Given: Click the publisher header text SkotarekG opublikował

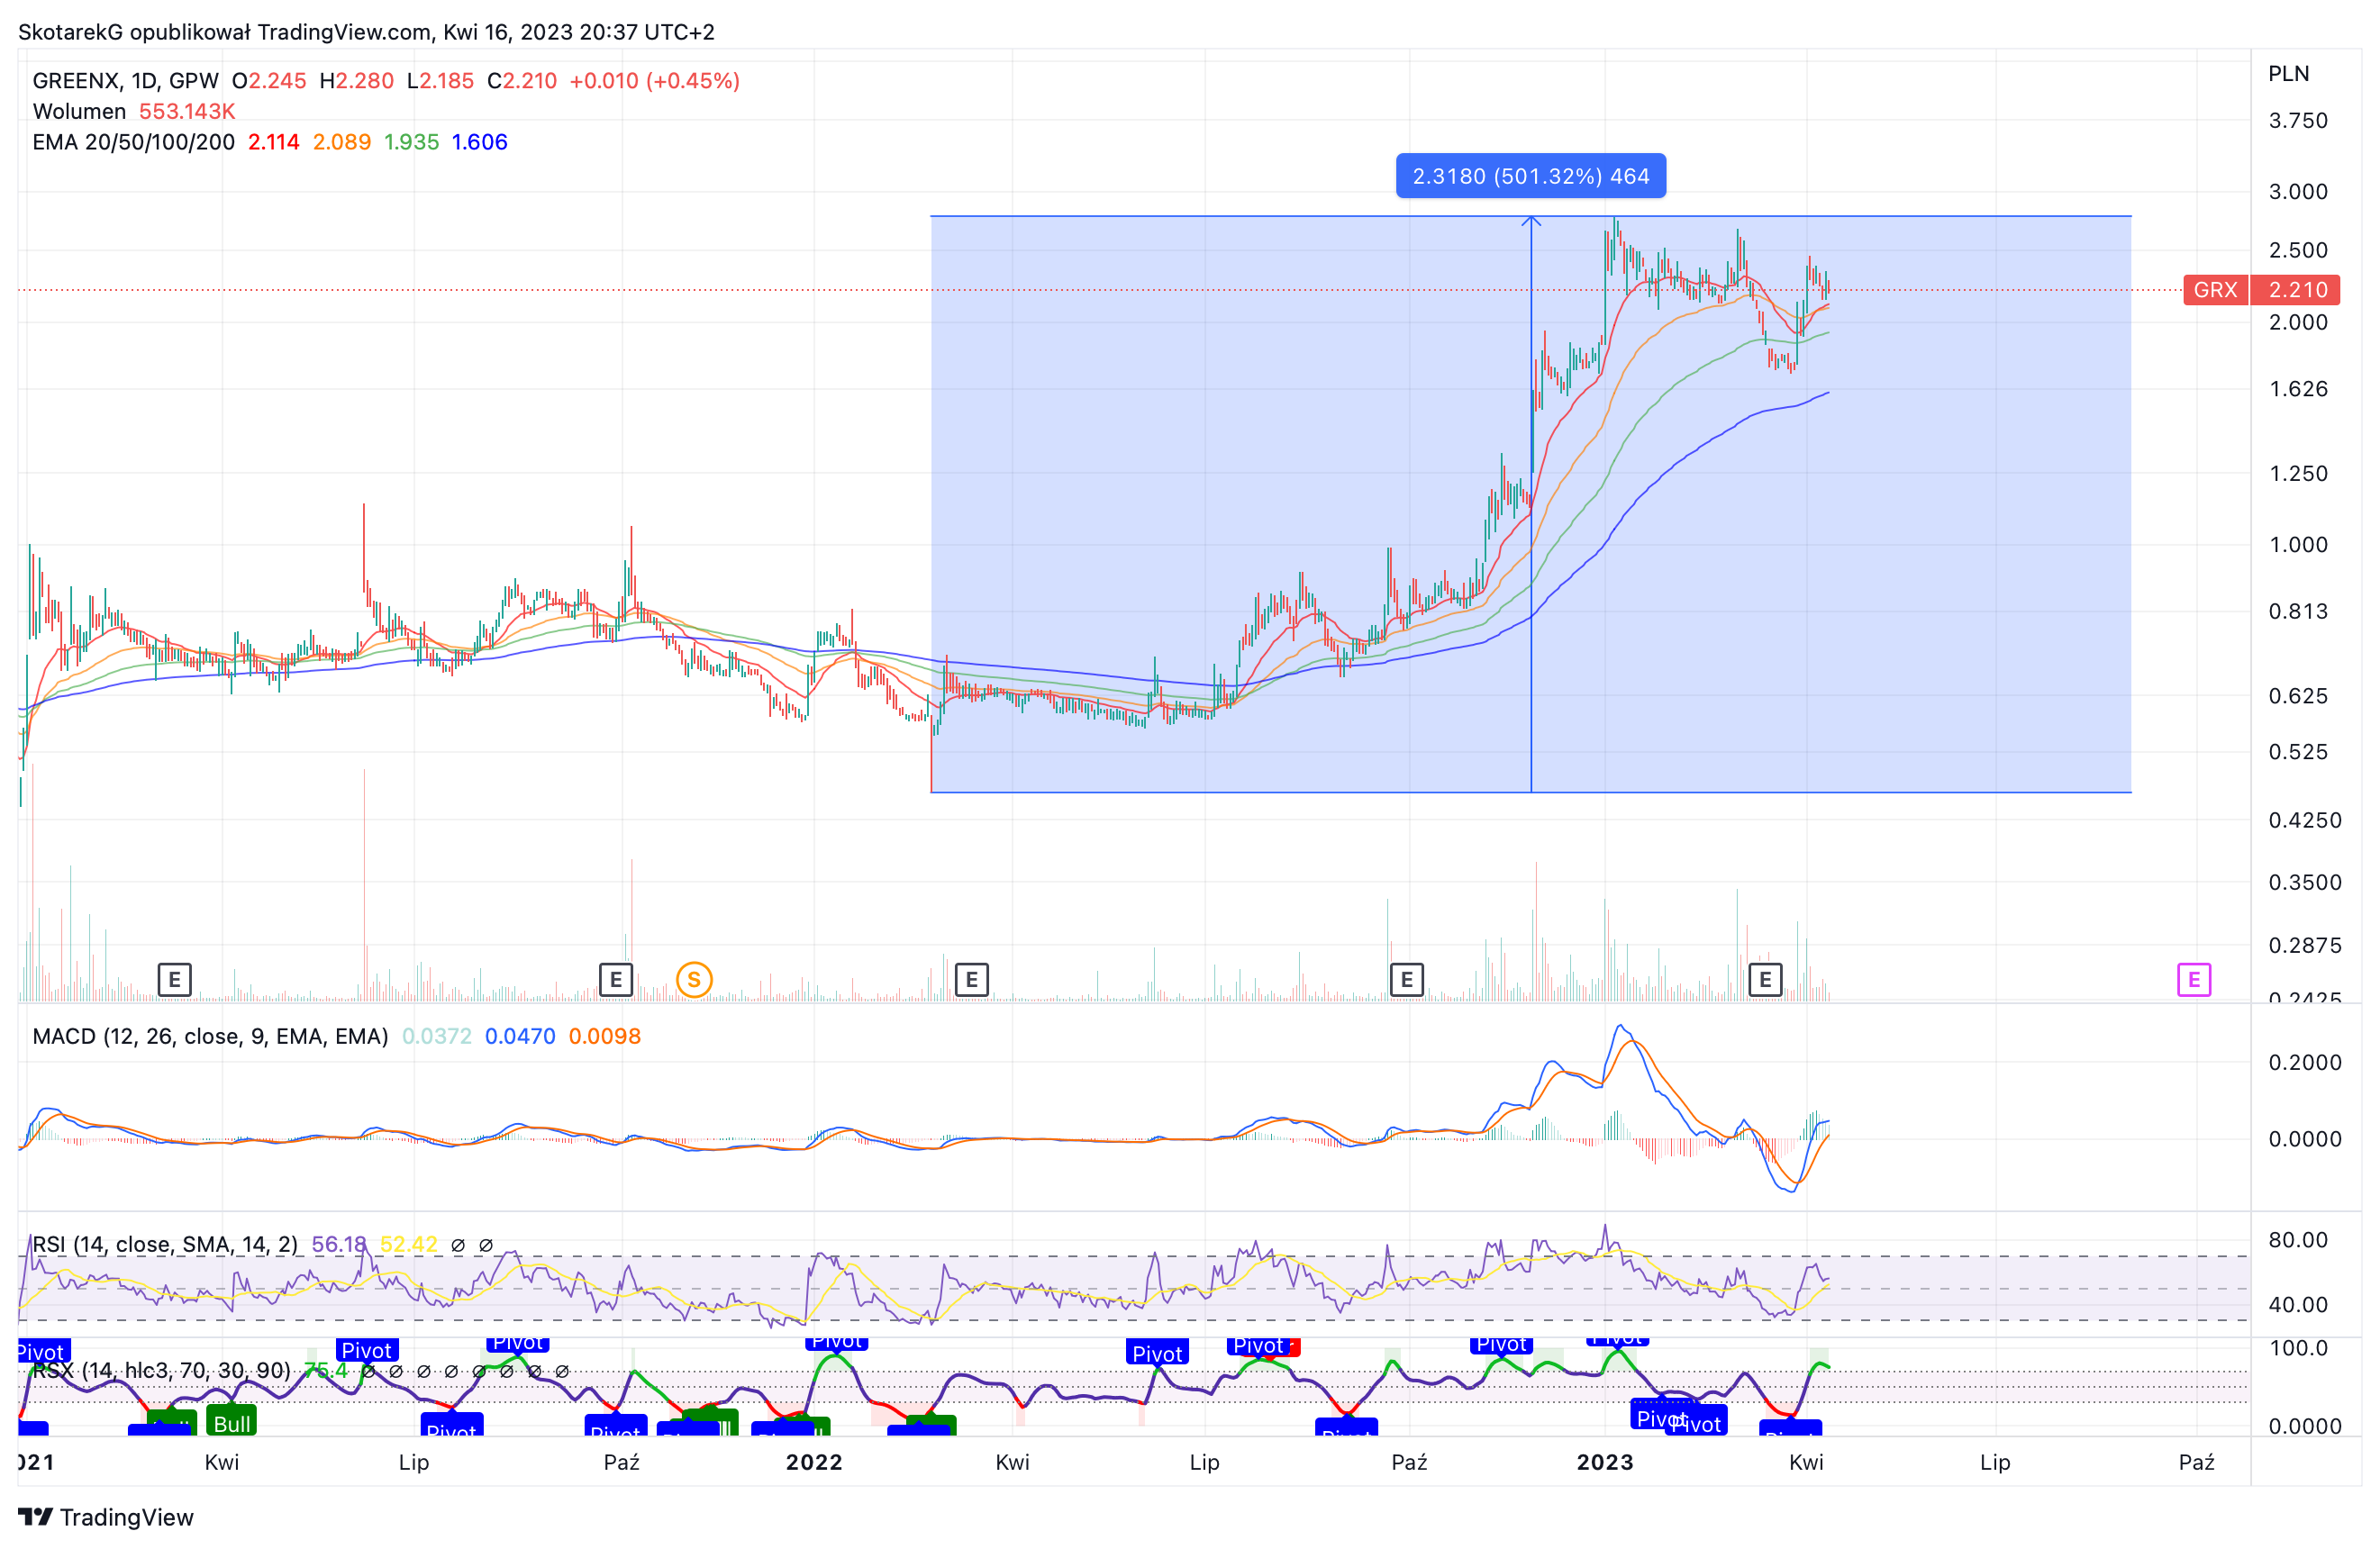Looking at the screenshot, I should point(135,32).
